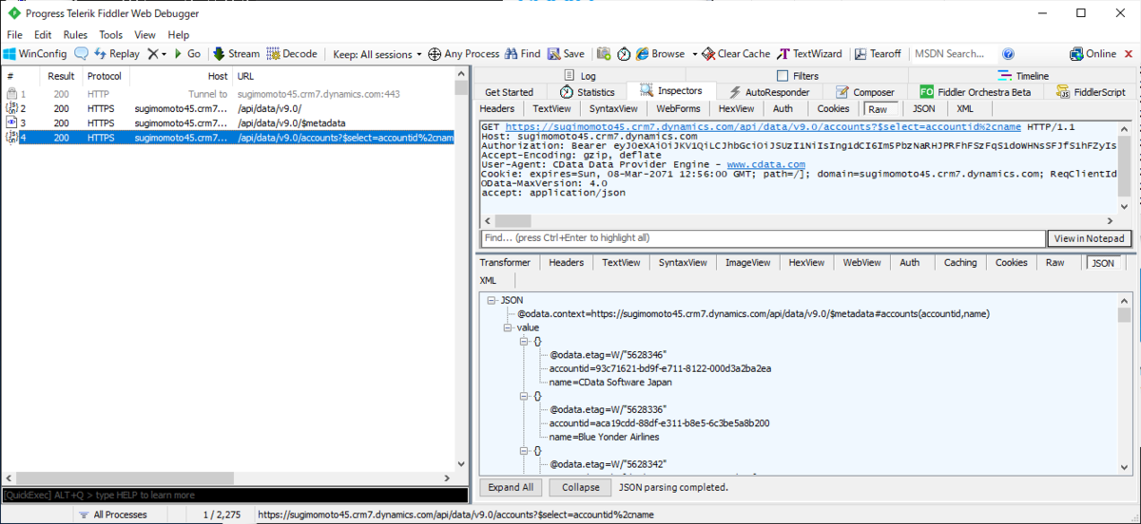The image size is (1141, 524).
Task: Open the Tools menu
Action: coord(111,35)
